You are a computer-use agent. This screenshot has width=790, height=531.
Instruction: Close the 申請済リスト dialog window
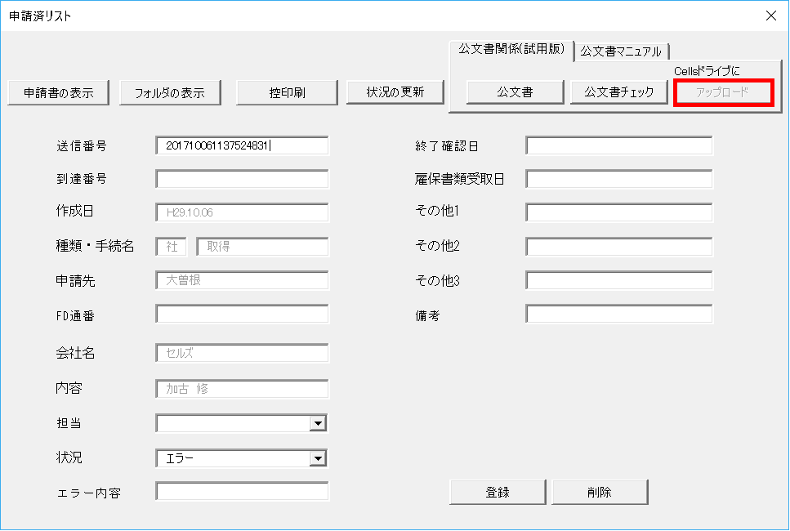(x=771, y=16)
